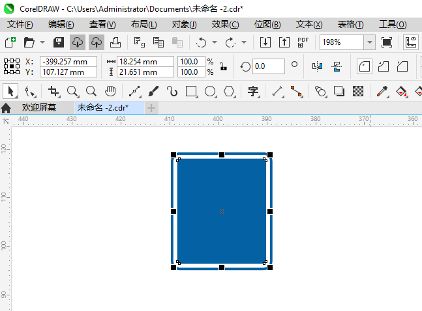Open the 文件(F) menu
This screenshot has height=311, width=422.
coord(20,25)
